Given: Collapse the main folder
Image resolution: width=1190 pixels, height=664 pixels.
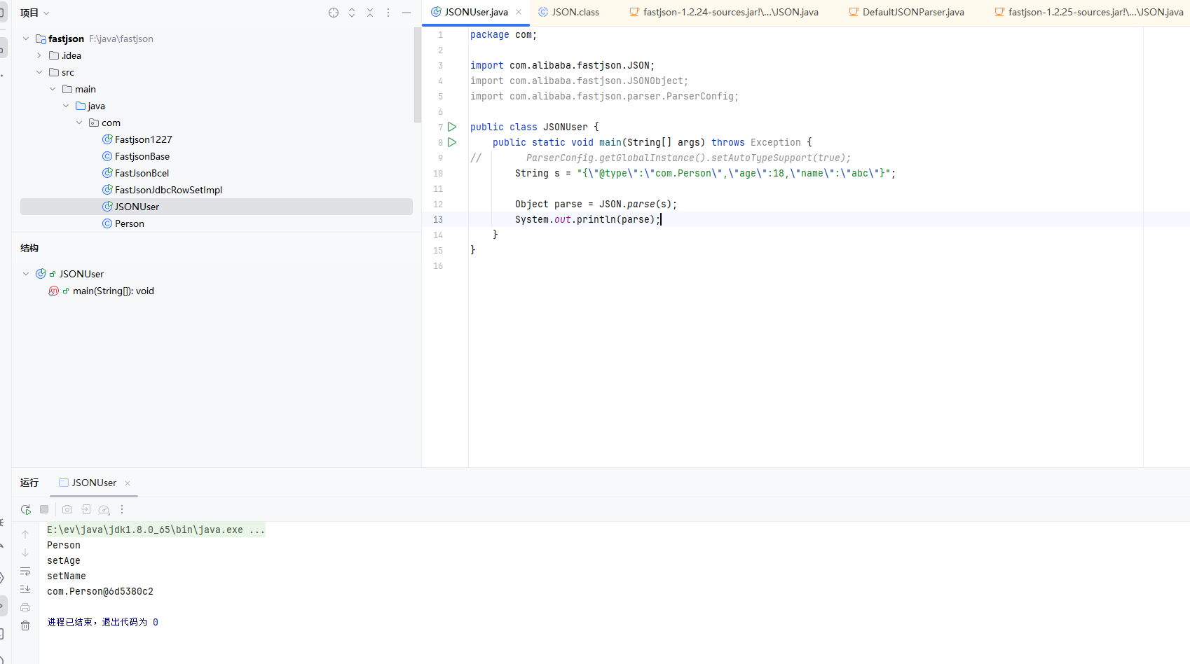Looking at the screenshot, I should [x=53, y=89].
